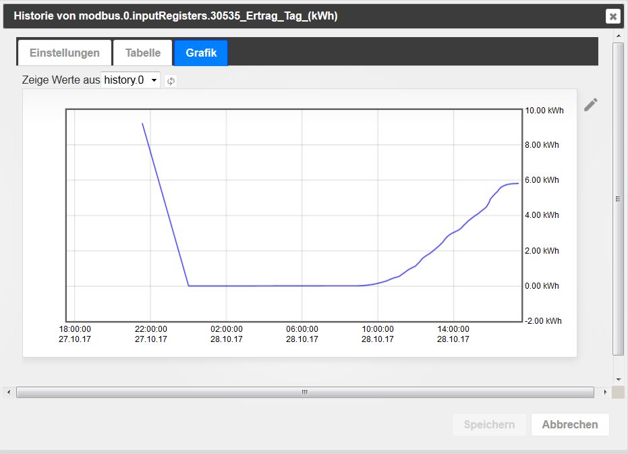Viewport: 628px width, 454px height.
Task: Click the Speichern button
Action: click(489, 424)
